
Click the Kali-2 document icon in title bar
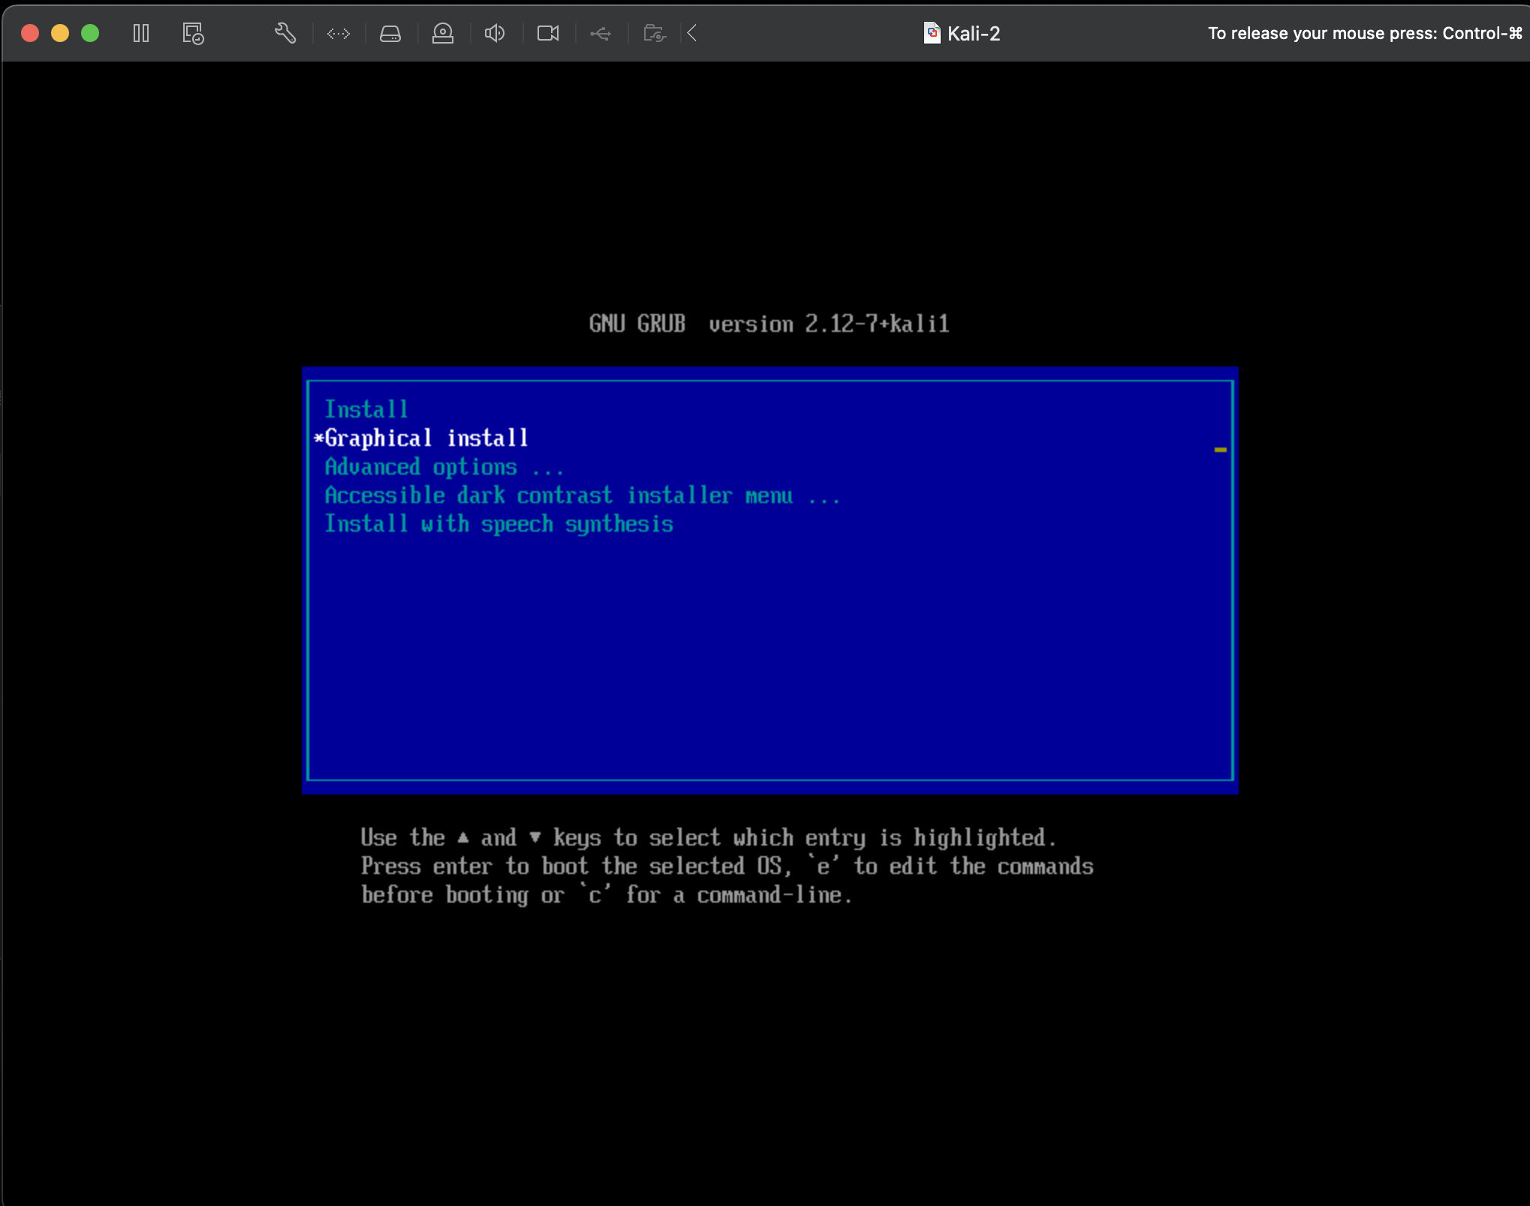932,33
